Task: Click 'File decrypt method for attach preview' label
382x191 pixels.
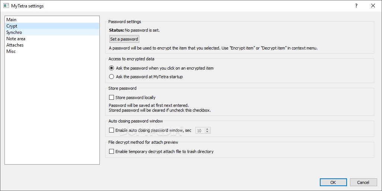Action: tap(143, 142)
